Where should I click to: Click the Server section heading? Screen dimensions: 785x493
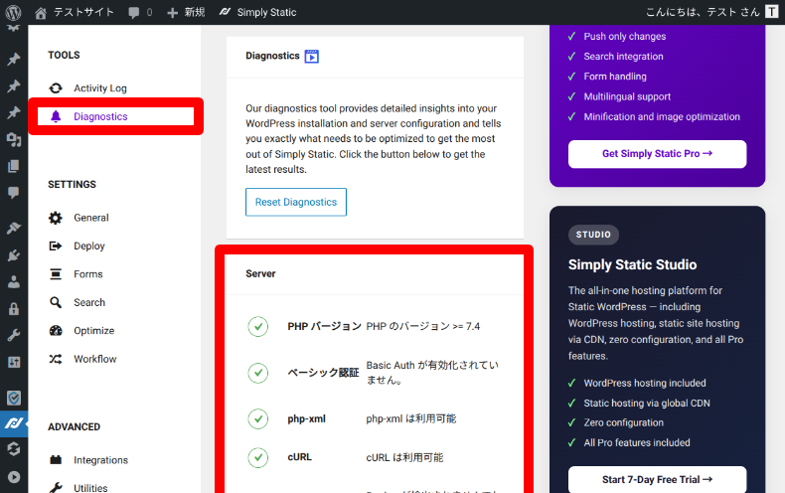(x=260, y=273)
